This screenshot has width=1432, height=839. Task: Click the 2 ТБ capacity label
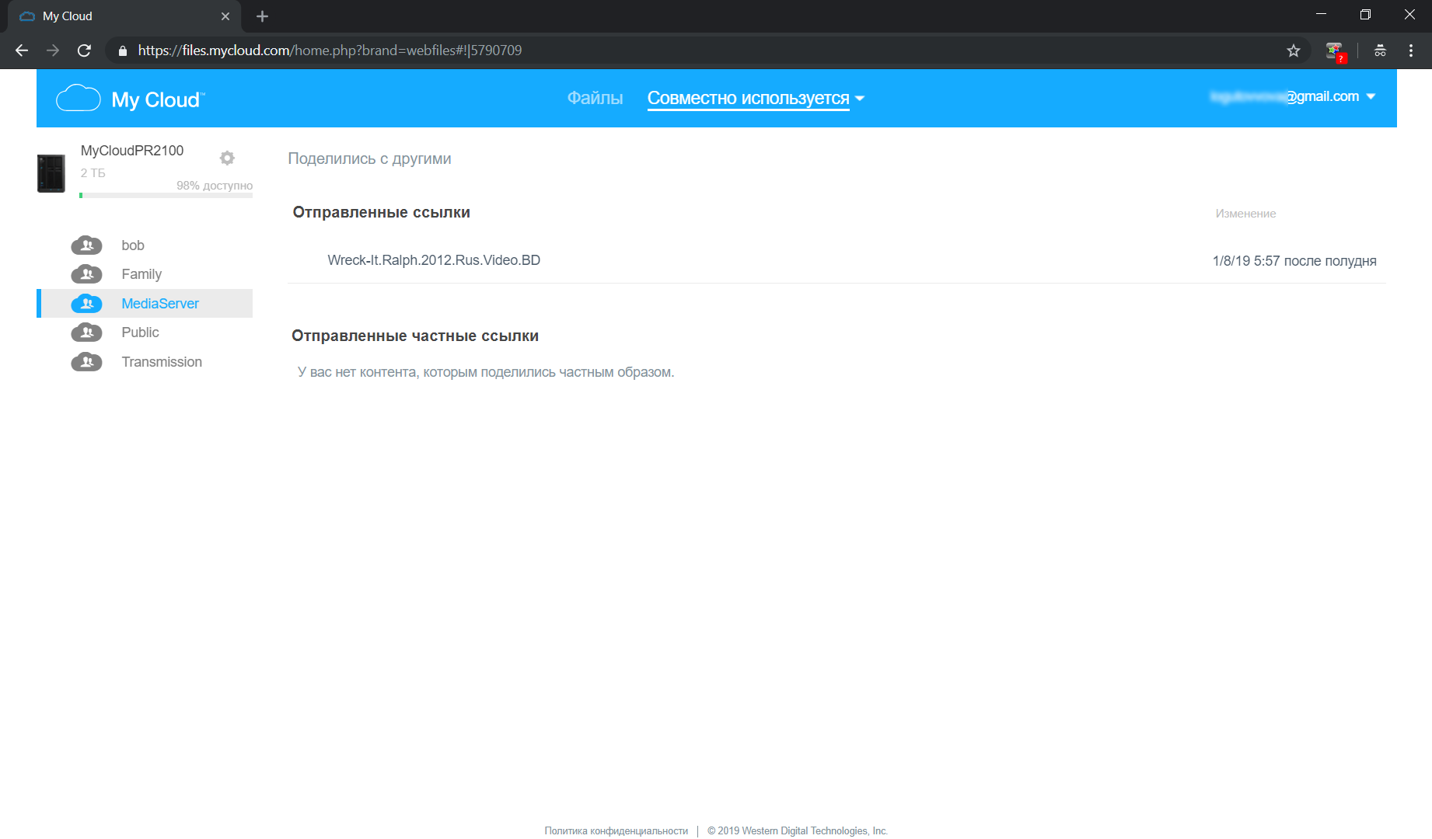(93, 173)
